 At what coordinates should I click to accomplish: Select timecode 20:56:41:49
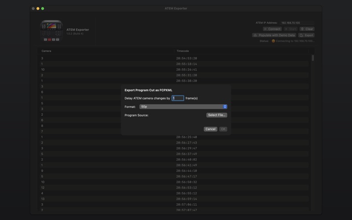186,165
